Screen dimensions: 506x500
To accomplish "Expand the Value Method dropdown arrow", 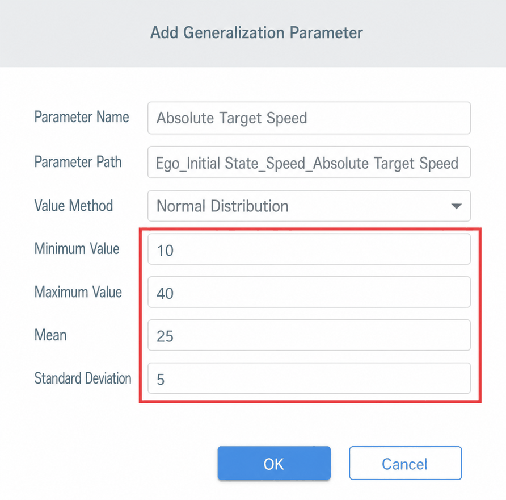I will tap(456, 206).
